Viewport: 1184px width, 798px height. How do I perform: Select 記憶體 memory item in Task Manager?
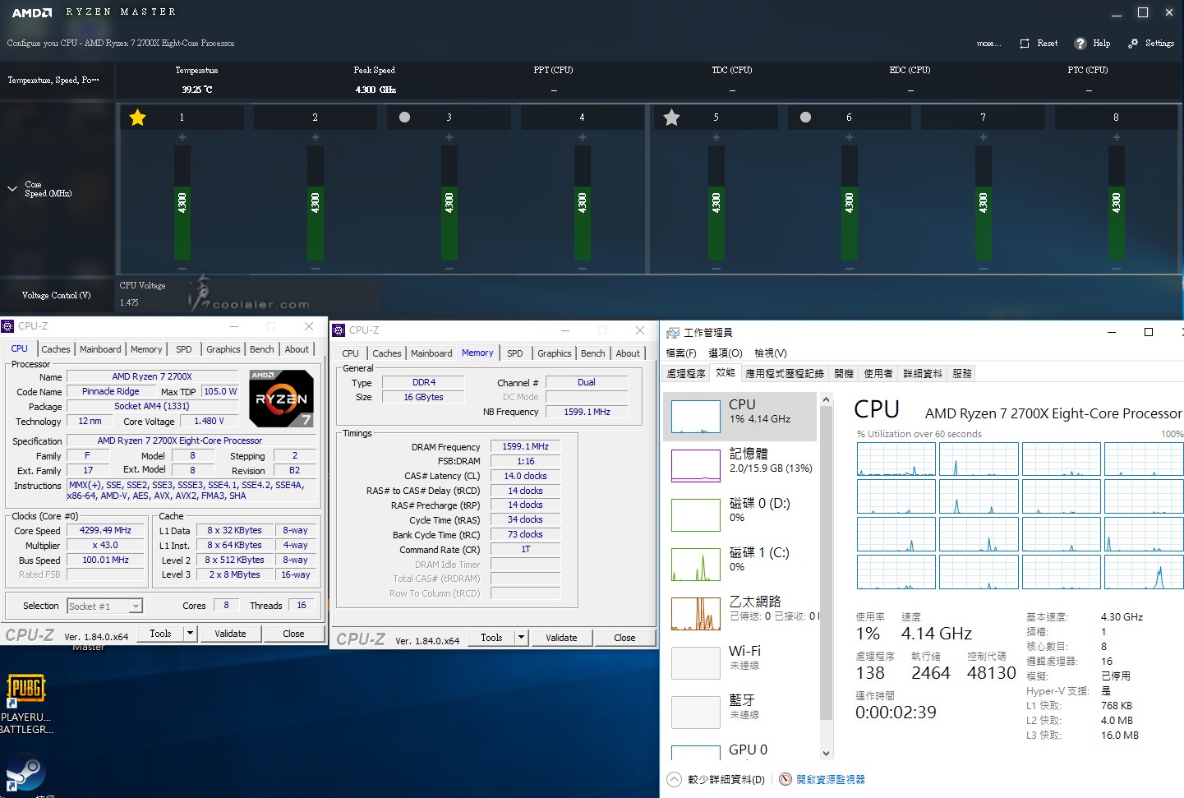pyautogui.click(x=741, y=466)
